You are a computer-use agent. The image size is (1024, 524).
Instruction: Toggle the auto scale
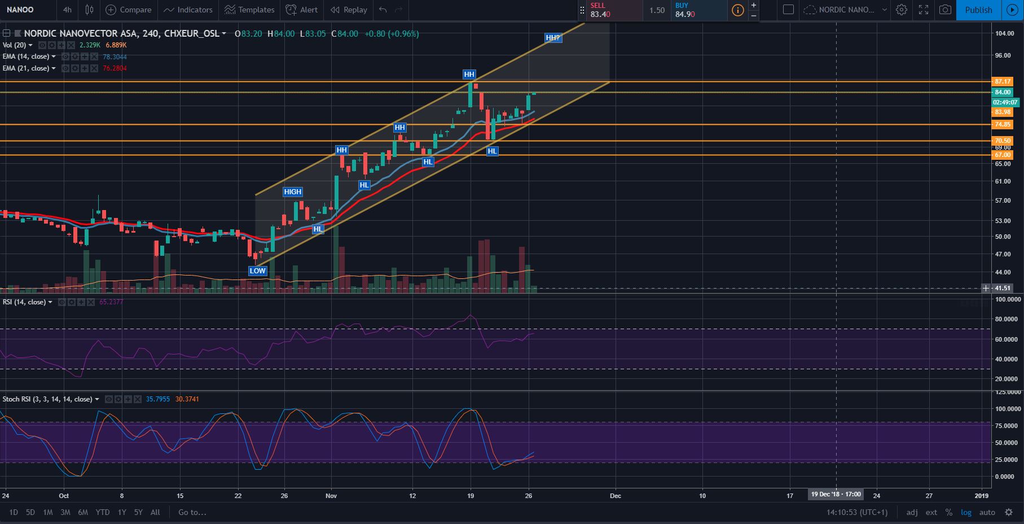coord(987,513)
